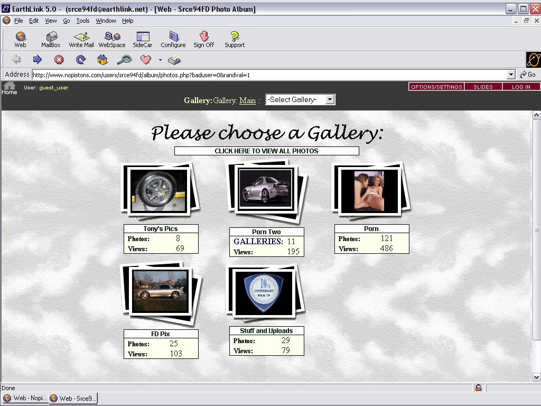Open the FD Pix gallery thumbnail
Screen dimensions: 541x406
click(160, 292)
